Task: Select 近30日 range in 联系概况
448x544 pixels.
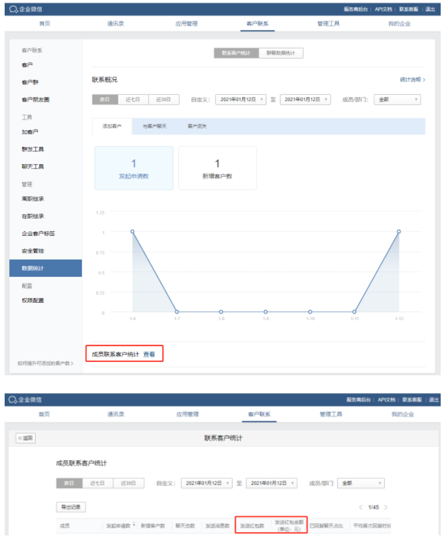Action: 164,100
